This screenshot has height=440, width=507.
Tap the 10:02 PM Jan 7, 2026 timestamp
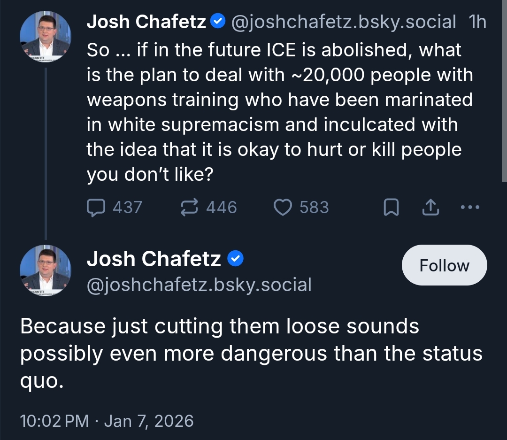[x=107, y=420]
